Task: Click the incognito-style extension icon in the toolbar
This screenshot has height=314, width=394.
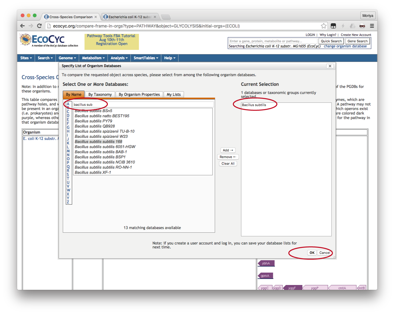Action: 362,26
